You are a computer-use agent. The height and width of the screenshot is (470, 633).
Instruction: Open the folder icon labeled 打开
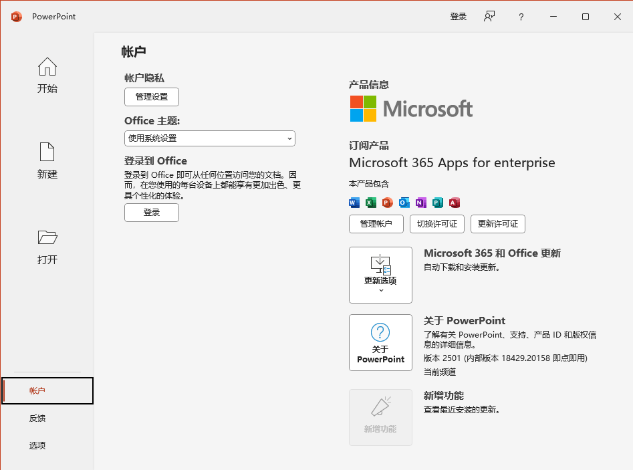[x=47, y=237]
